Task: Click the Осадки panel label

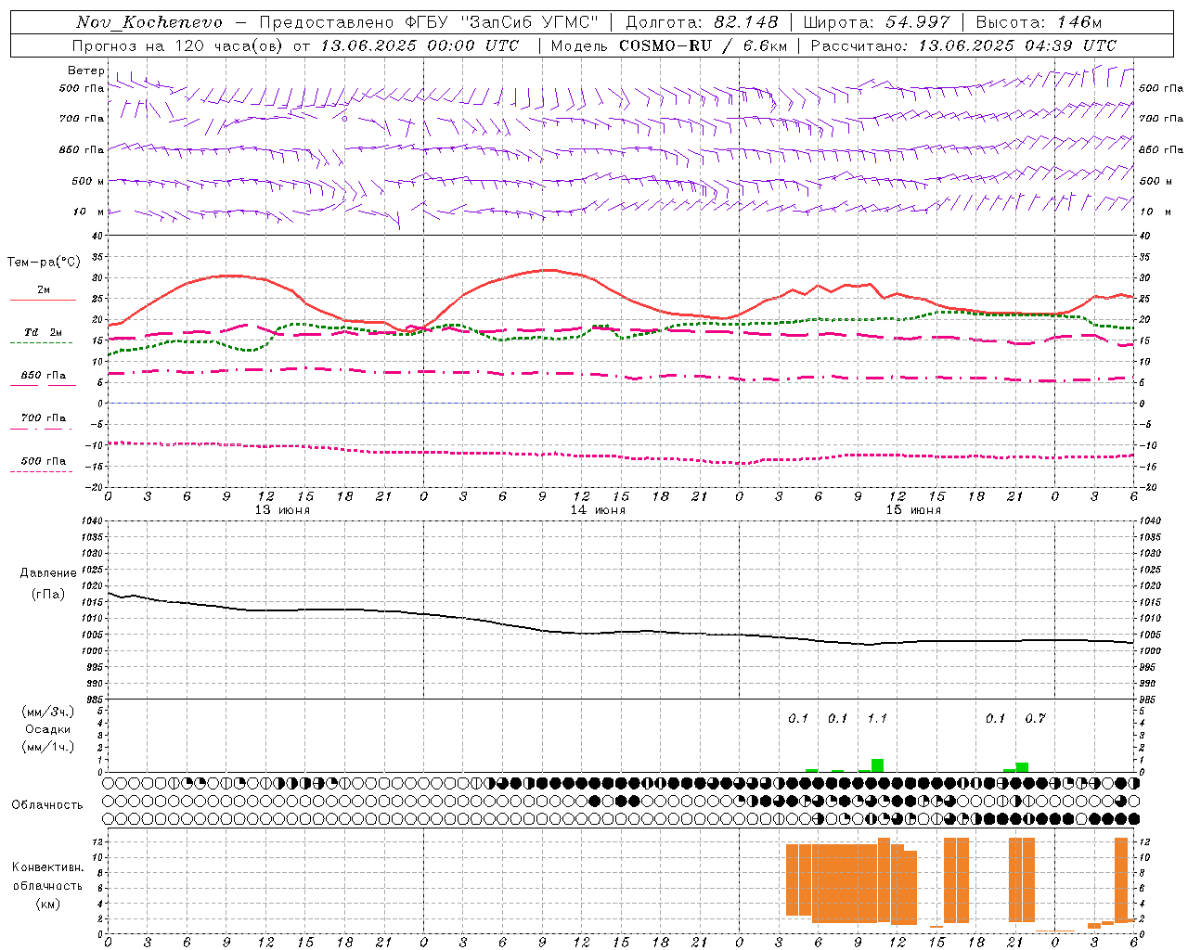Action: 48,729
